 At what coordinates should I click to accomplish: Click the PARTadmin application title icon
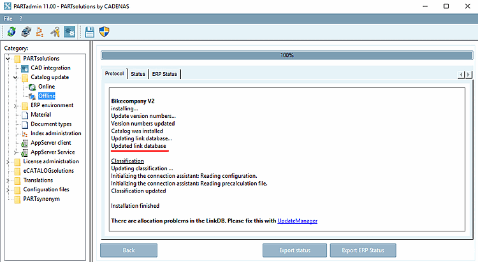tap(7, 6)
